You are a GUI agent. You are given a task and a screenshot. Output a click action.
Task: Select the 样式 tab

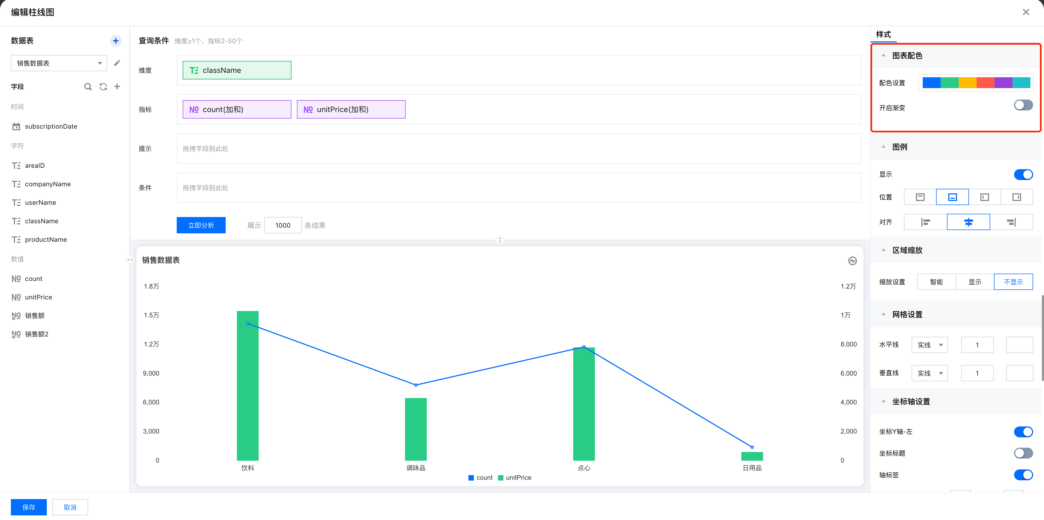click(883, 35)
